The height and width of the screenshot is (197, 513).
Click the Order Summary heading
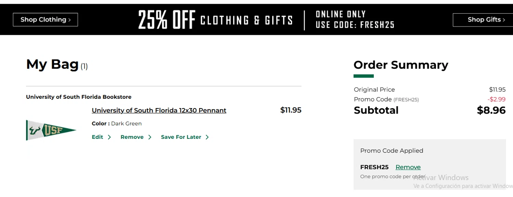[401, 65]
